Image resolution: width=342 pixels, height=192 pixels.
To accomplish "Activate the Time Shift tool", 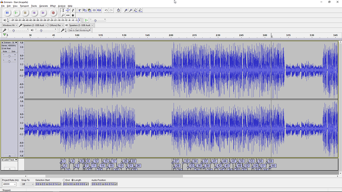I will coord(68,15).
